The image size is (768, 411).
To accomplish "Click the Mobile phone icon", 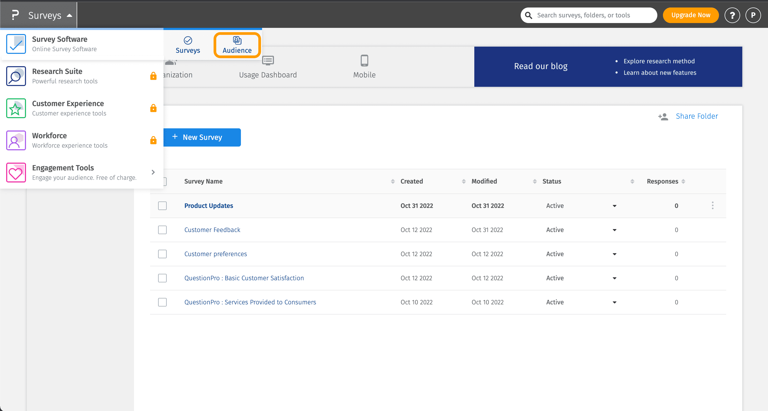I will tap(364, 61).
